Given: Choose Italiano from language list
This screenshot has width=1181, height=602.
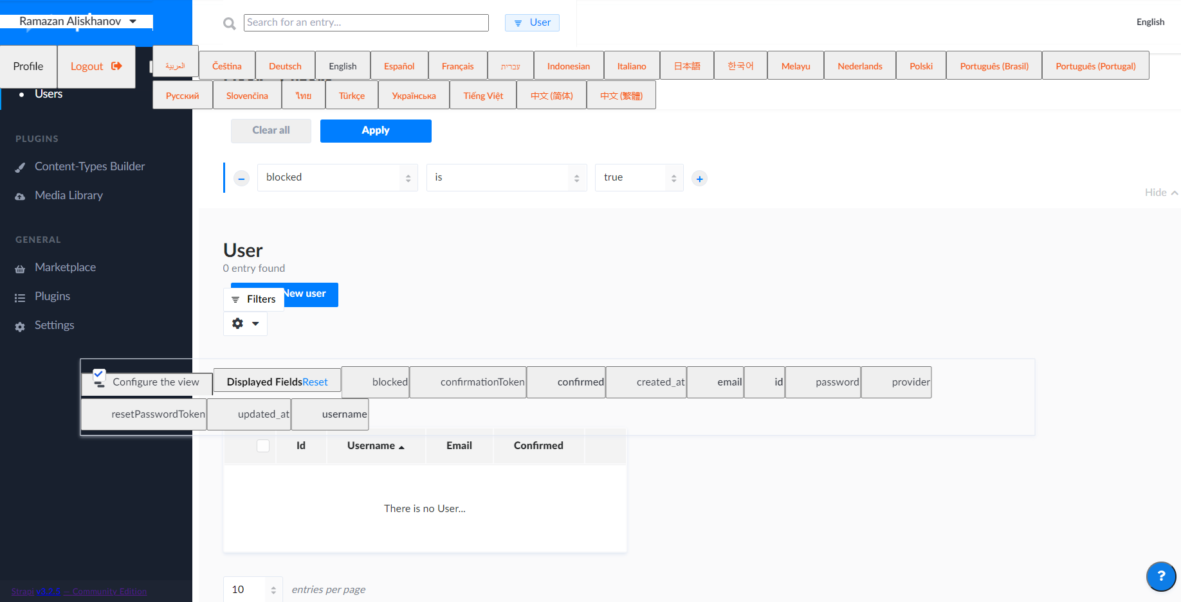Looking at the screenshot, I should (632, 66).
